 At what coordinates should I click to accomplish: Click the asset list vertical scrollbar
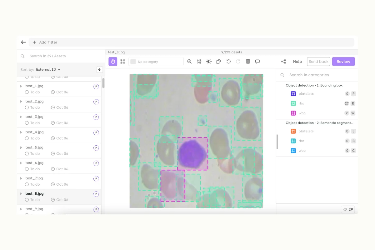tap(103, 83)
